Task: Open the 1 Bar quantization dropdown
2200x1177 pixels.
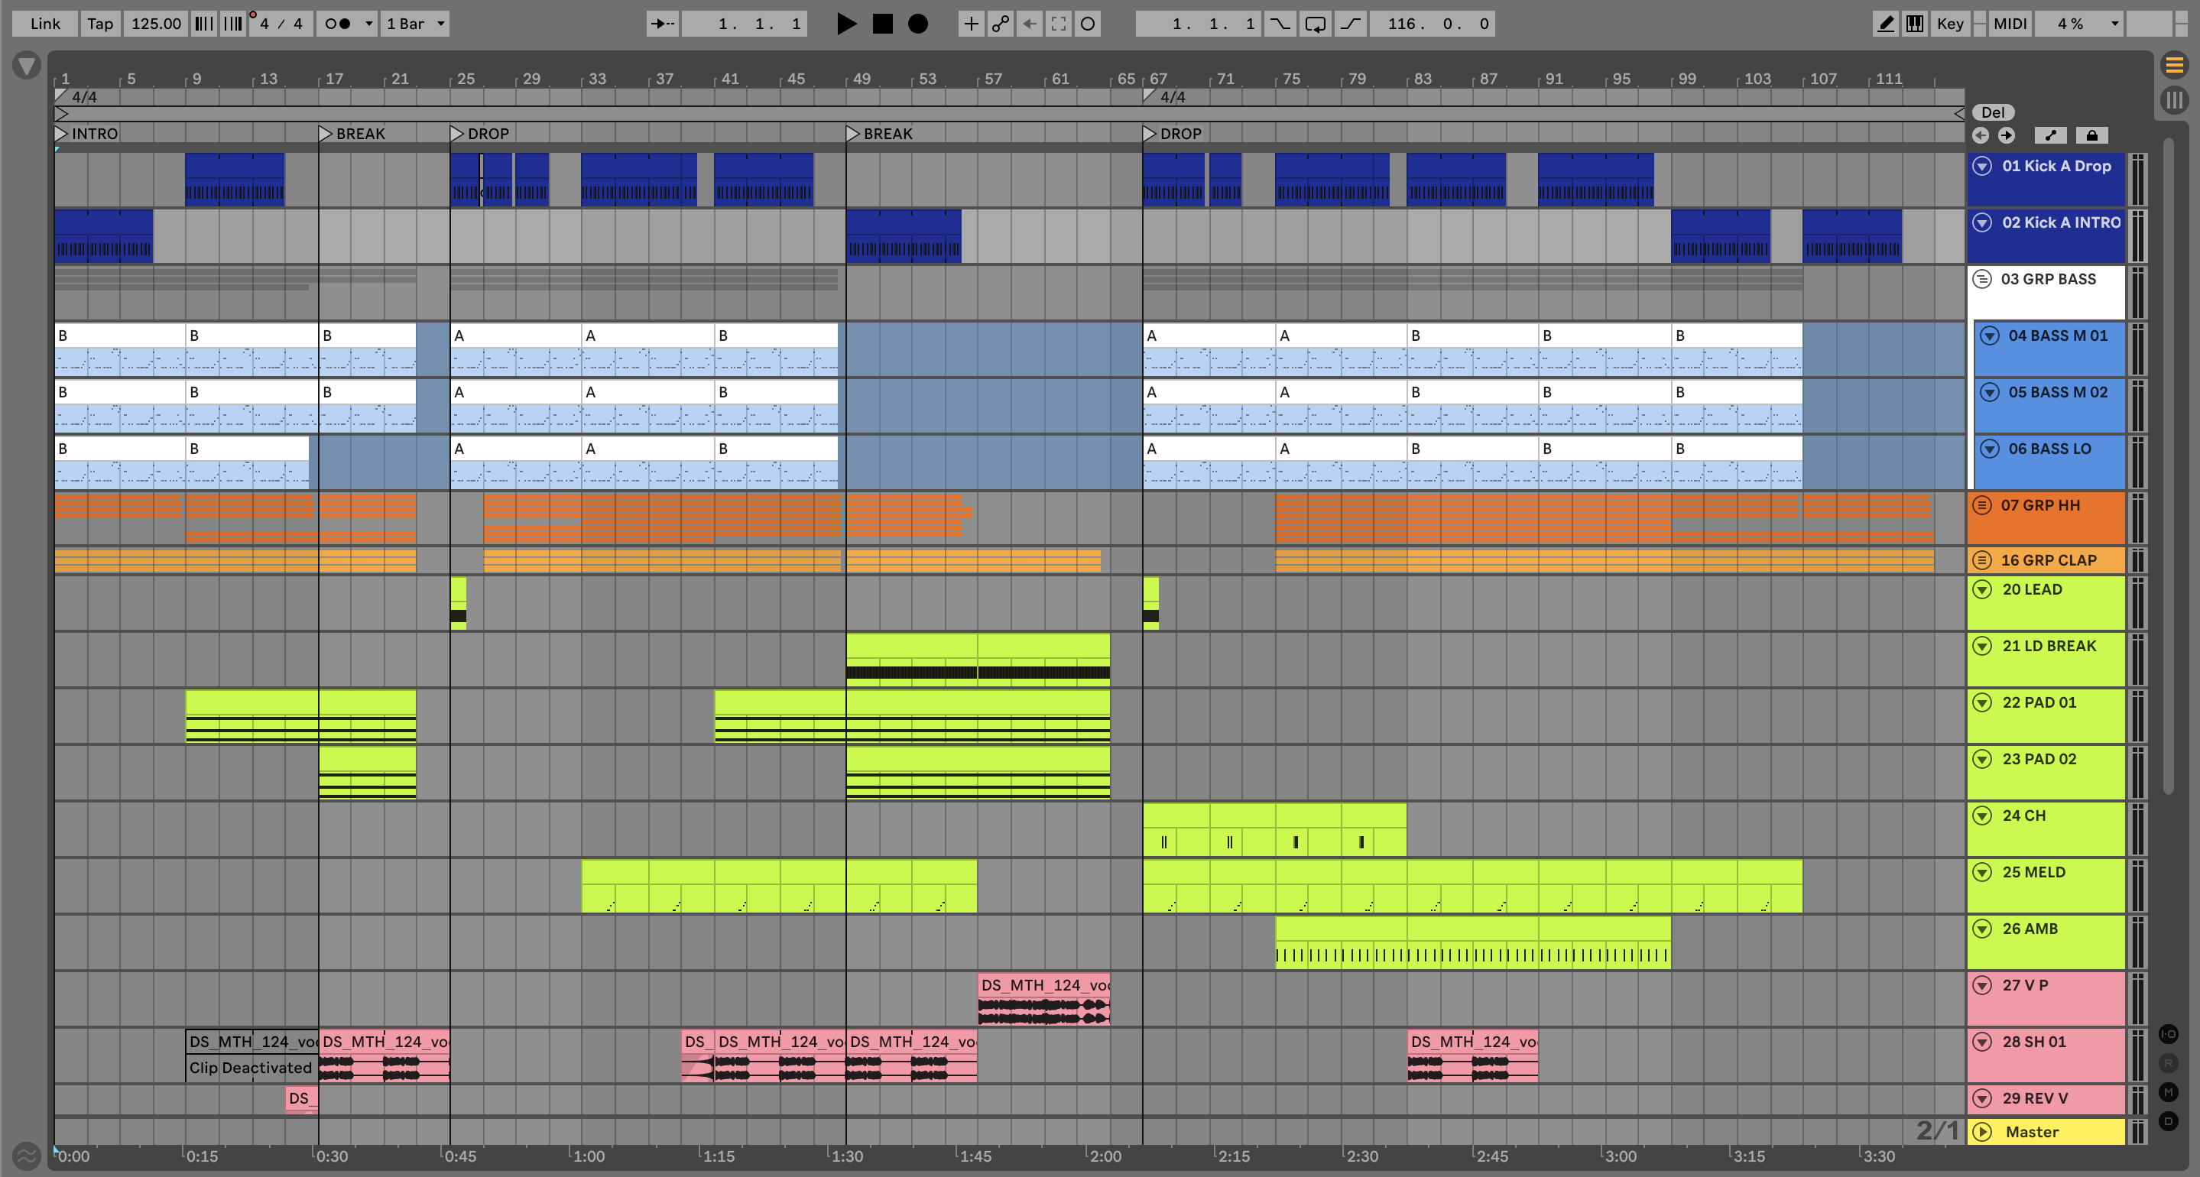Action: (415, 23)
